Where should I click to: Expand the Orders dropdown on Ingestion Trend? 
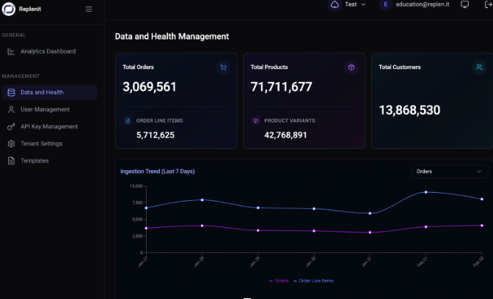coord(449,171)
